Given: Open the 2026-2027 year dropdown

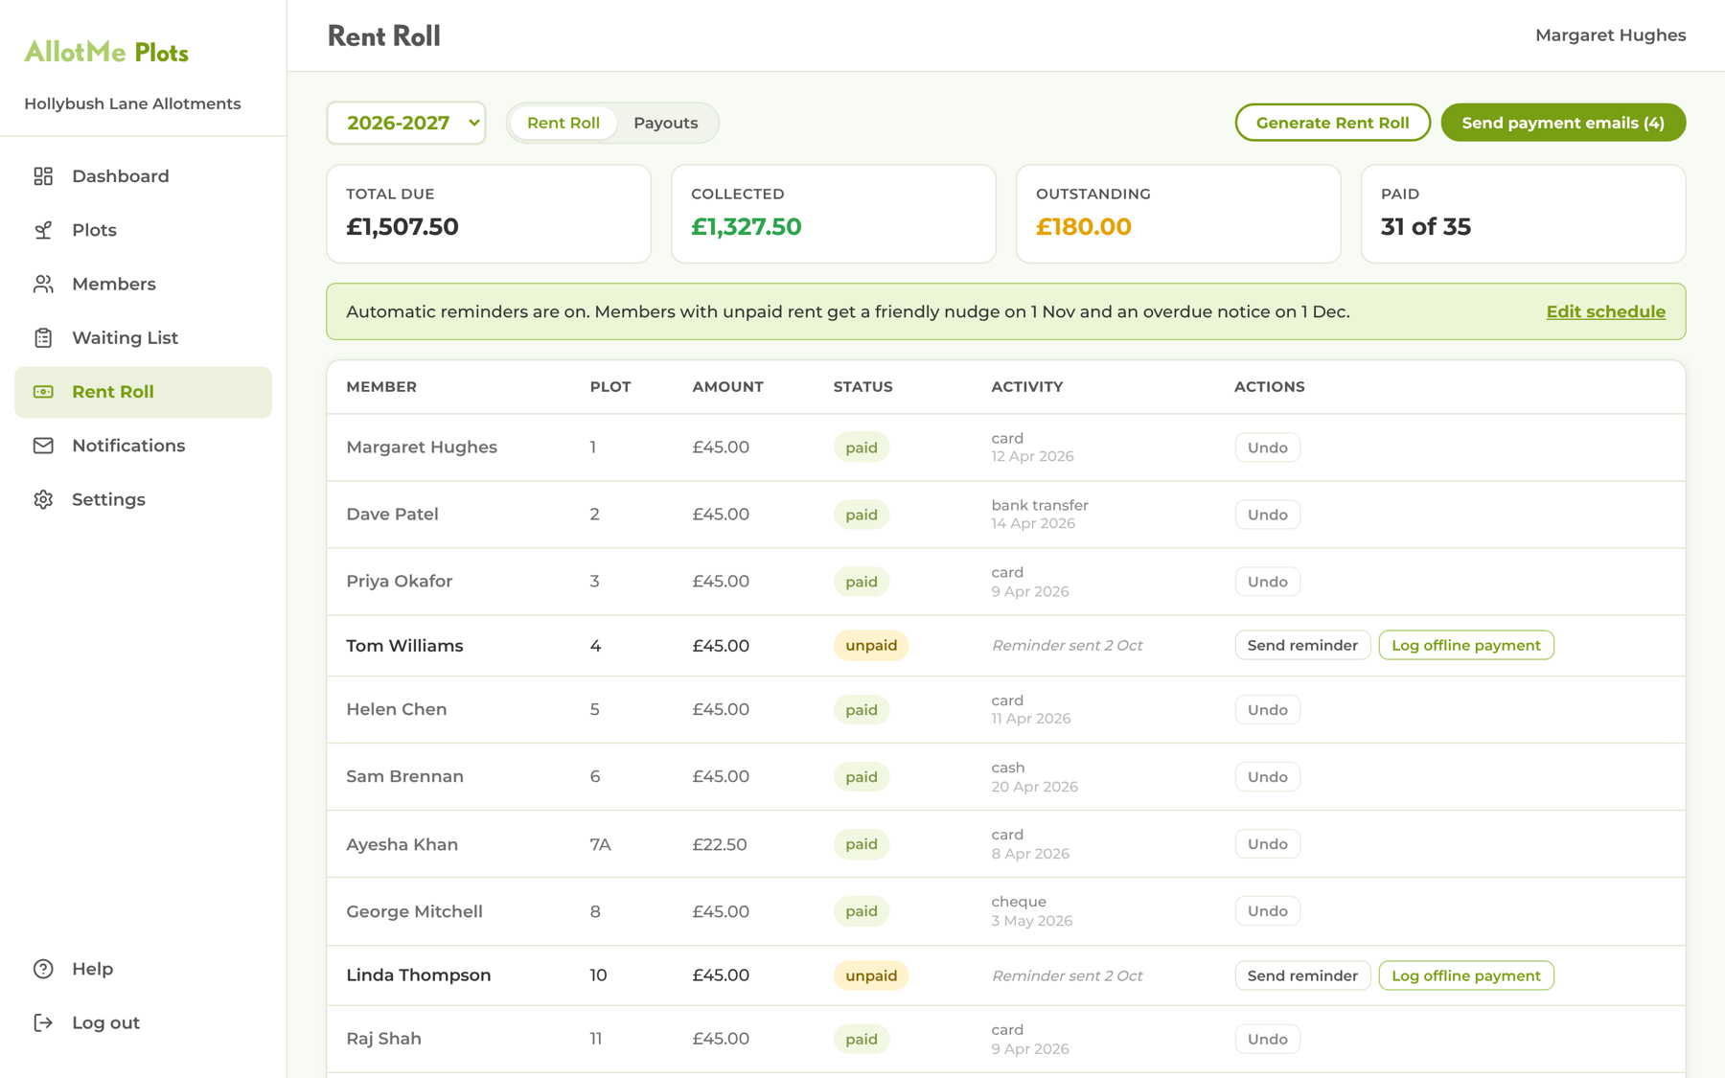Looking at the screenshot, I should pyautogui.click(x=406, y=123).
